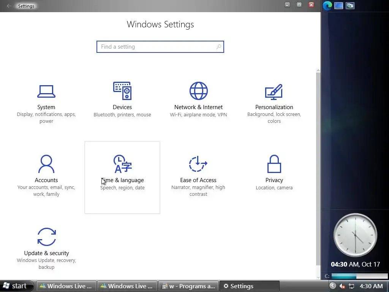Click the taskbar clock 4:30 AM
The height and width of the screenshot is (292, 389).
pyautogui.click(x=371, y=286)
